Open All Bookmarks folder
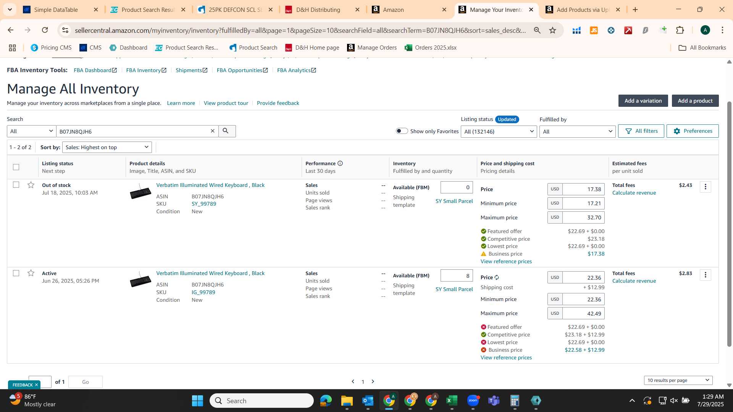The width and height of the screenshot is (733, 412). pyautogui.click(x=702, y=48)
